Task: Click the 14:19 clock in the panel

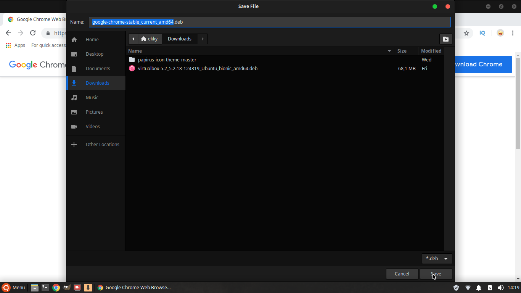Action: [514, 288]
